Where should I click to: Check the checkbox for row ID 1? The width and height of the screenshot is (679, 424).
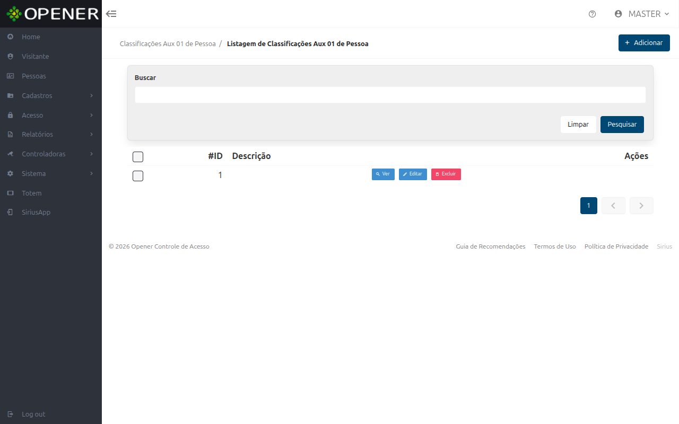point(138,175)
